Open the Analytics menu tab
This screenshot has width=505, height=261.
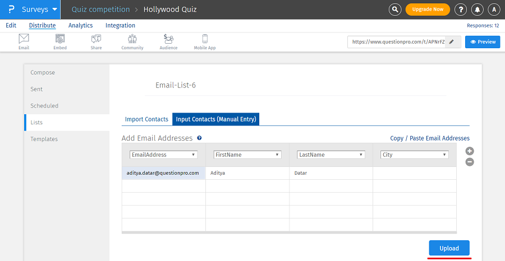pos(80,25)
